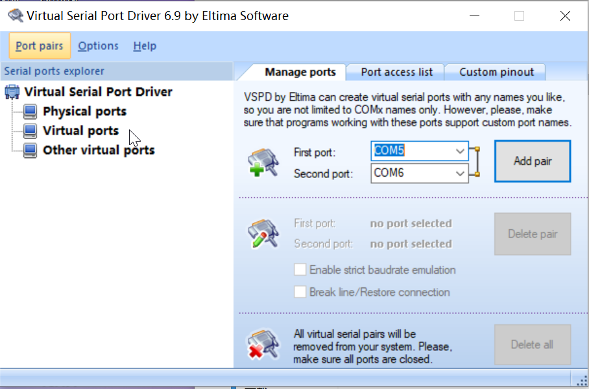Open the Second port dropdown arrow
Image resolution: width=589 pixels, height=389 pixels.
point(460,173)
